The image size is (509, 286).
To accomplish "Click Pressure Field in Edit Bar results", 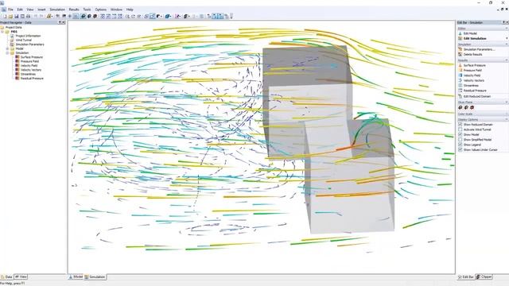I will tap(472, 71).
